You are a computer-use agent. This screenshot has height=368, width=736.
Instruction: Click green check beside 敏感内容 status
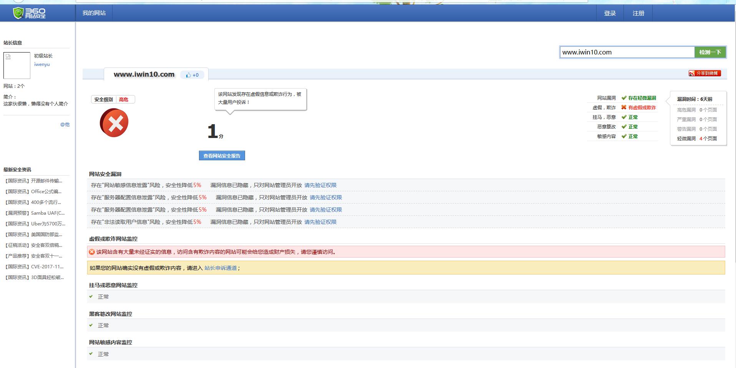[x=624, y=136]
